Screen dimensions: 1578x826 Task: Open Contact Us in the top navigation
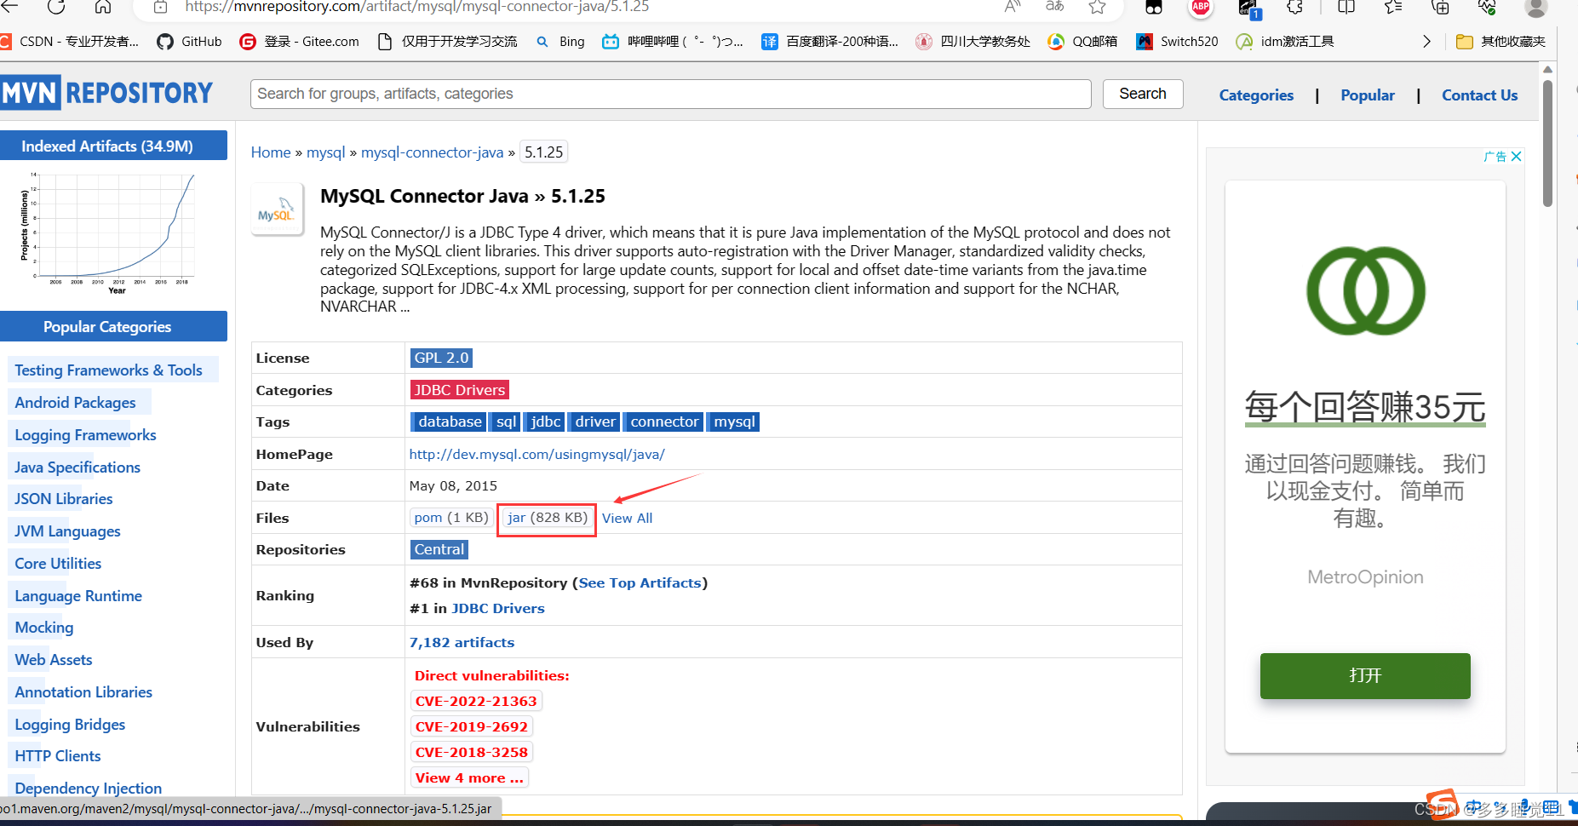click(x=1479, y=95)
